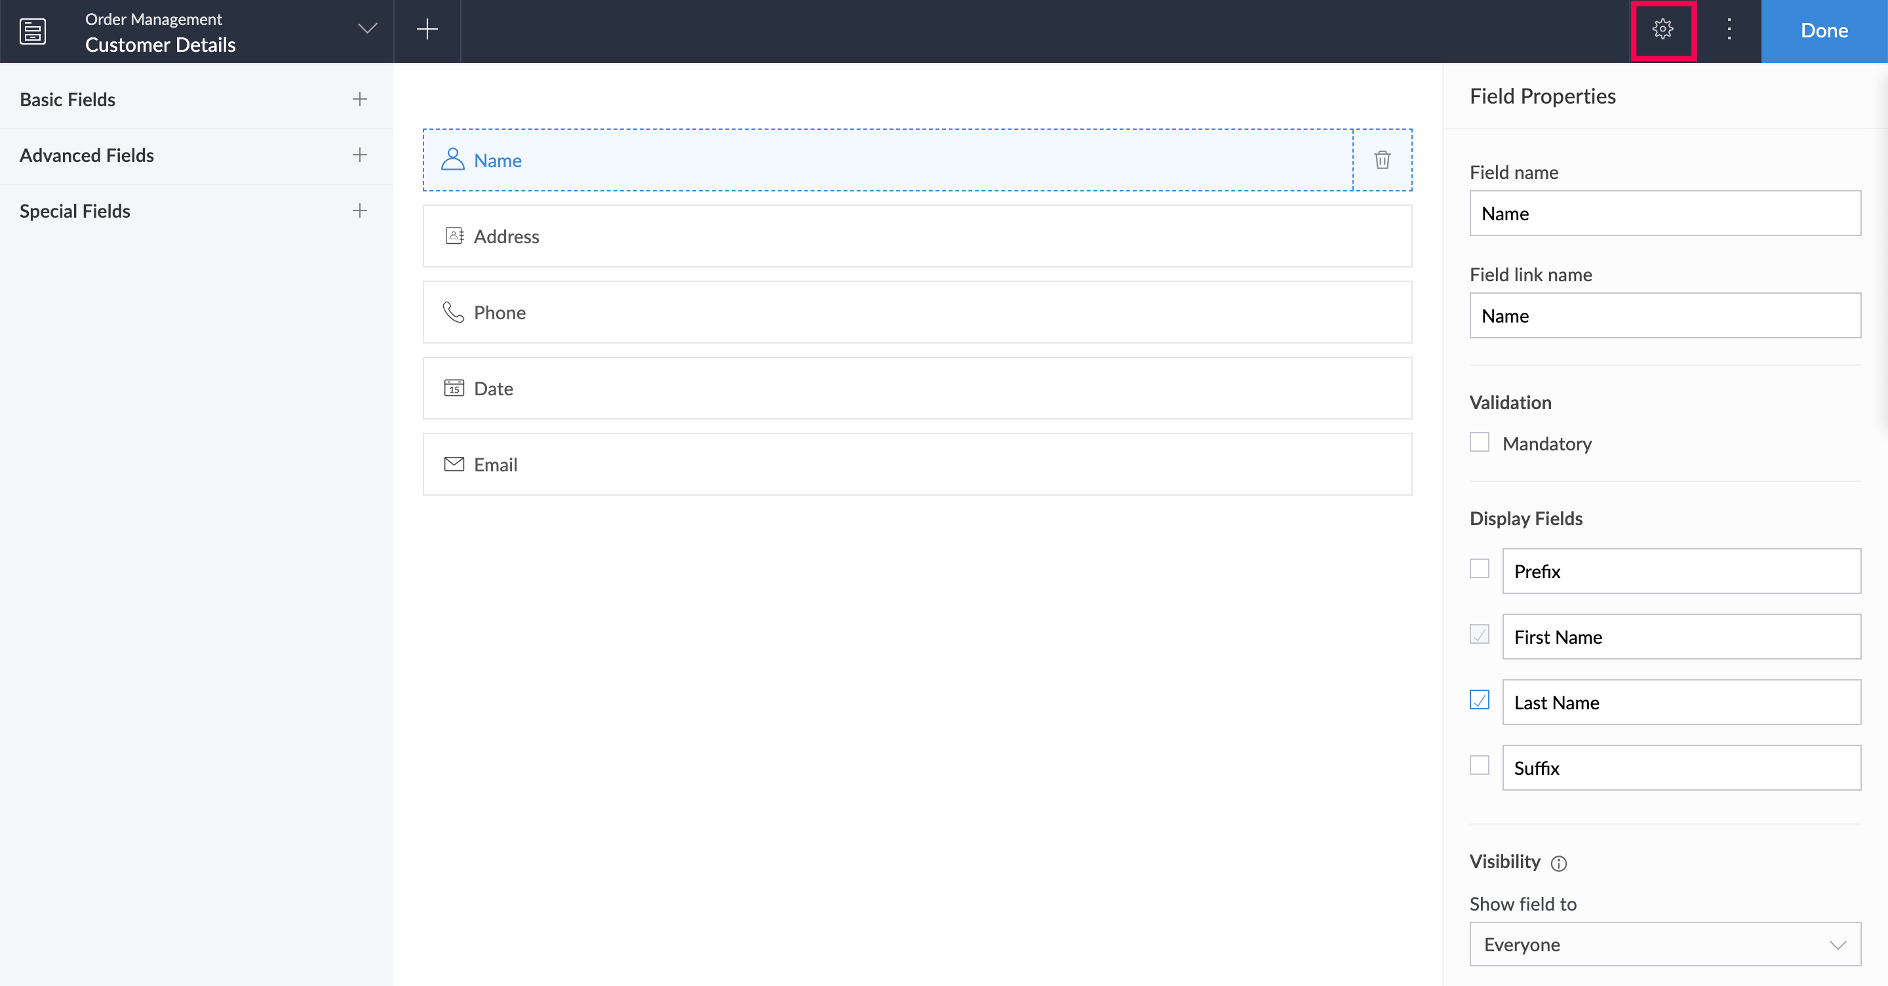
Task: Click the plus icon to add new form
Action: 427,30
